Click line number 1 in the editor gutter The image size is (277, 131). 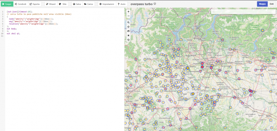coord(3,11)
